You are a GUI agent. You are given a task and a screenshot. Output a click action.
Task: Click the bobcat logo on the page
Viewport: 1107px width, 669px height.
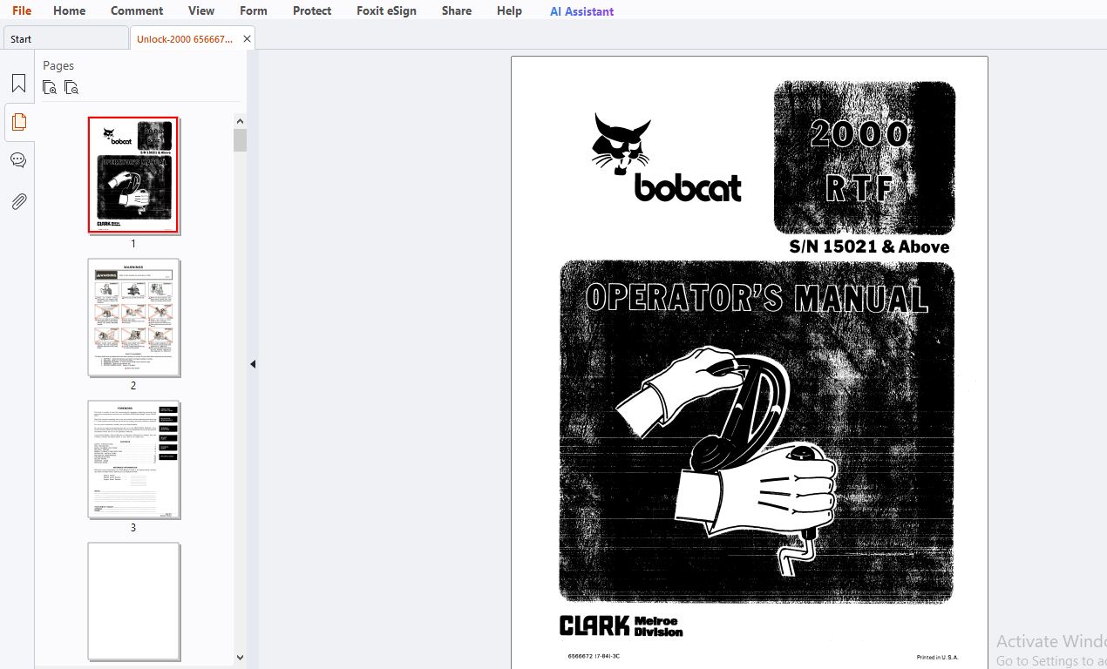pos(665,158)
